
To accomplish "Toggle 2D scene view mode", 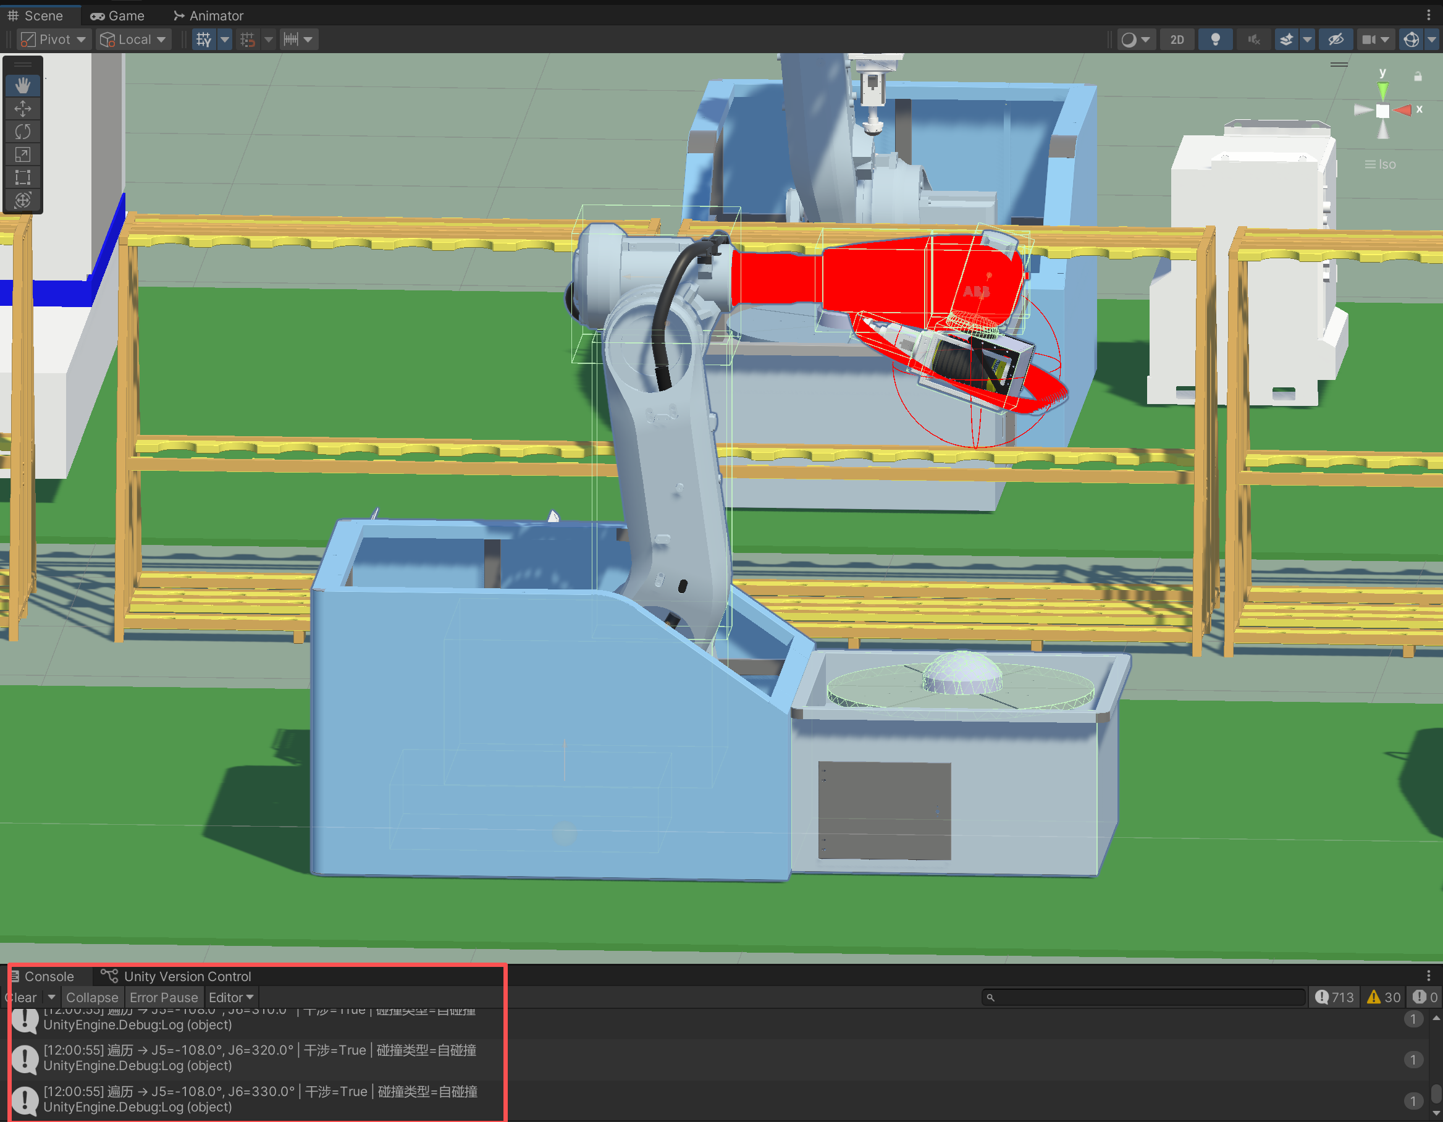I will tap(1177, 40).
